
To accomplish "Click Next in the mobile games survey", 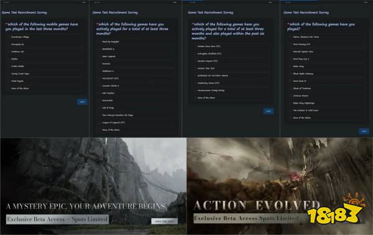I will (82, 102).
